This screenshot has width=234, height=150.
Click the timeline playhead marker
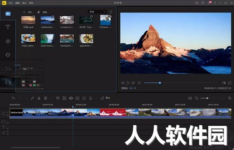(x=73, y=107)
